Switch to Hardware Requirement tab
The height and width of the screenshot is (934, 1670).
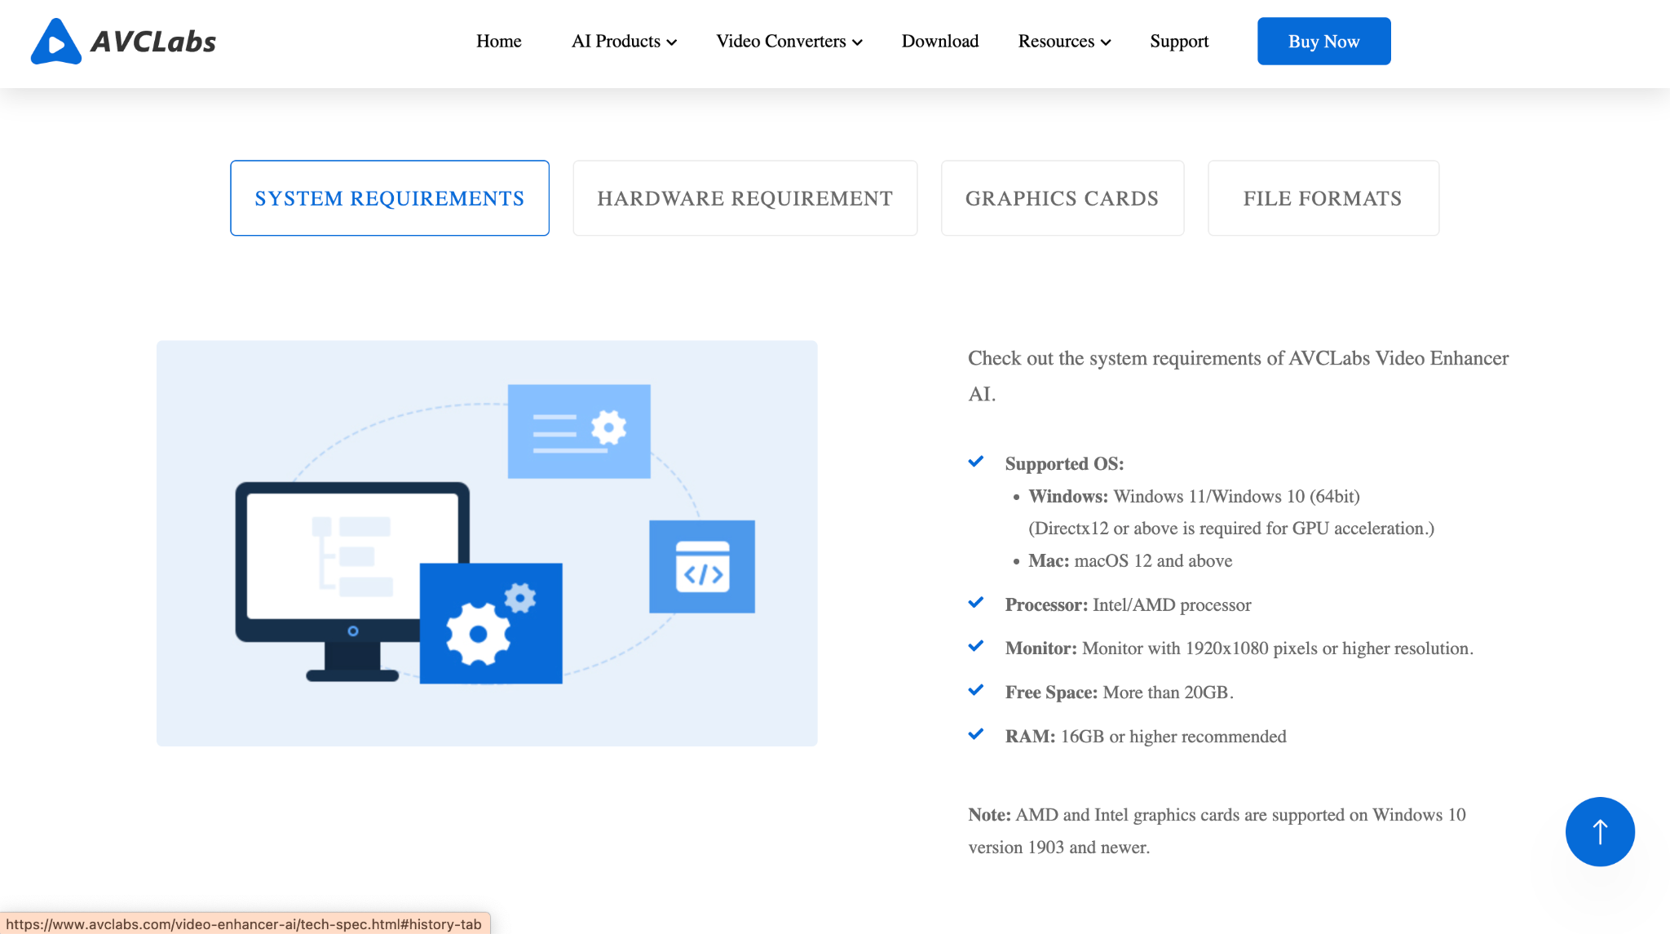coord(744,198)
